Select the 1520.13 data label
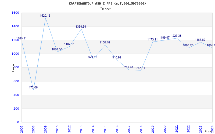The image size is (215, 134). click(x=45, y=16)
